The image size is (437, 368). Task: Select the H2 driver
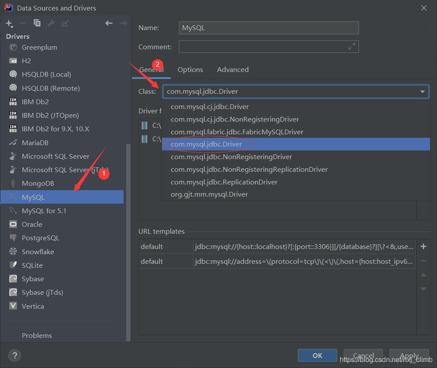(x=62, y=61)
